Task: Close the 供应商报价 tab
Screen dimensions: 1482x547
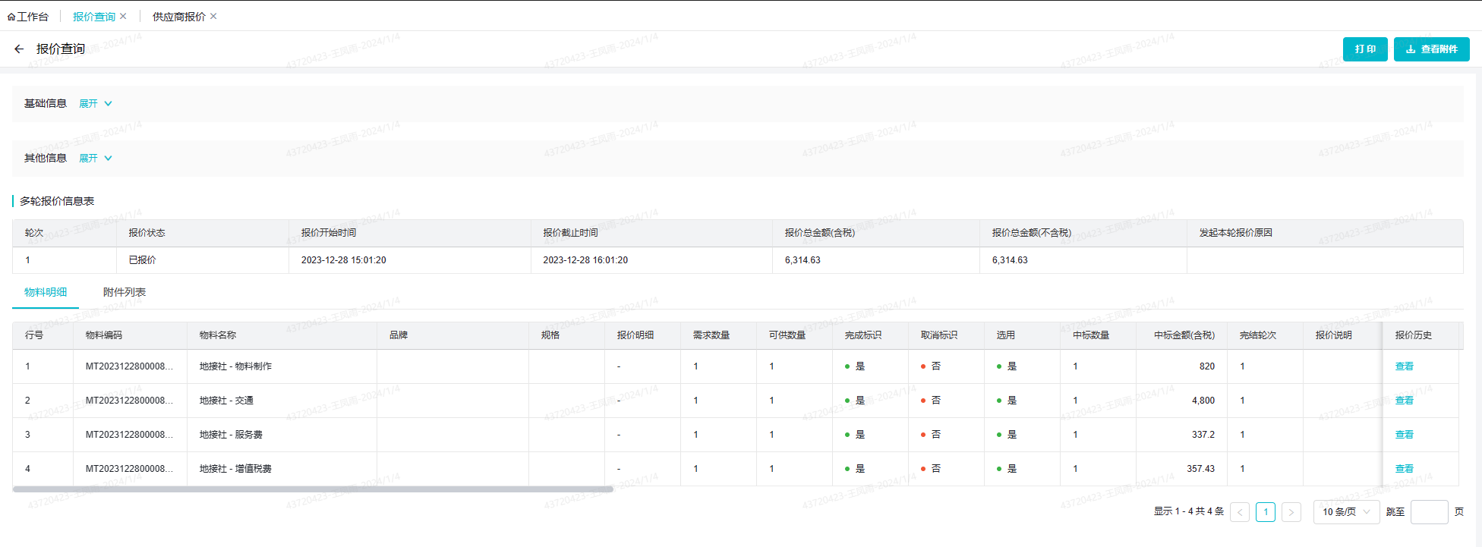Action: tap(213, 16)
